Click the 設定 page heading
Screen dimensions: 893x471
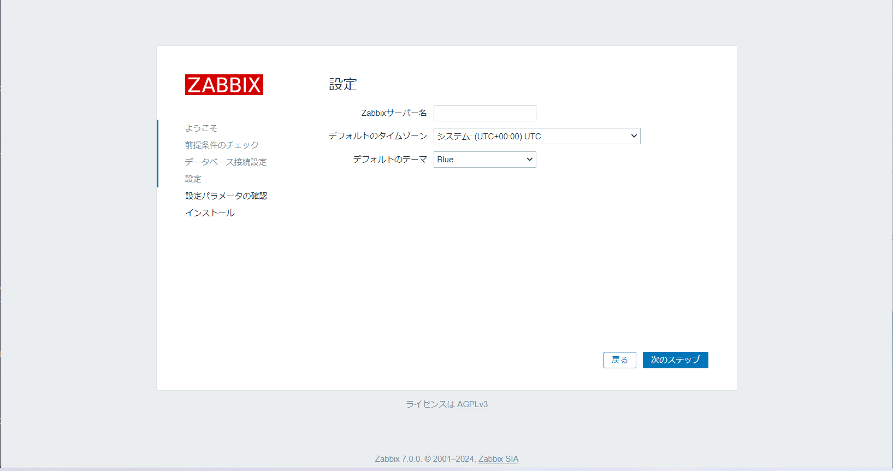point(342,84)
